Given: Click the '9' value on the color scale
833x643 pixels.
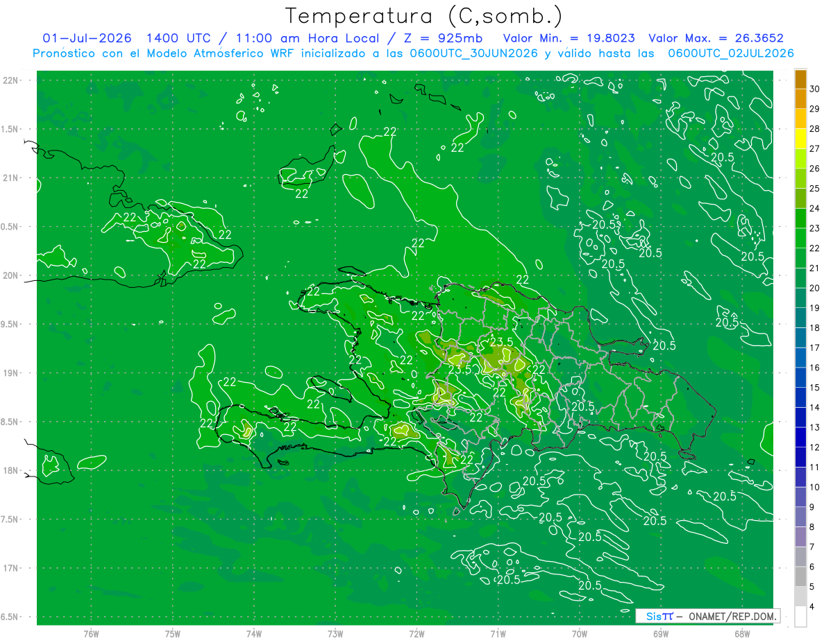Looking at the screenshot, I should (x=812, y=508).
